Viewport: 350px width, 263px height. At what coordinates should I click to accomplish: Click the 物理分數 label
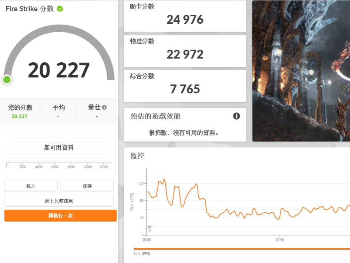coord(142,41)
